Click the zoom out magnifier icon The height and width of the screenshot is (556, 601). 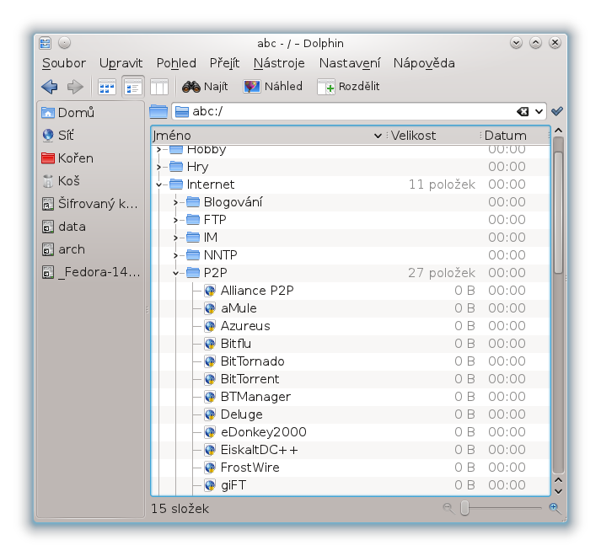click(448, 509)
